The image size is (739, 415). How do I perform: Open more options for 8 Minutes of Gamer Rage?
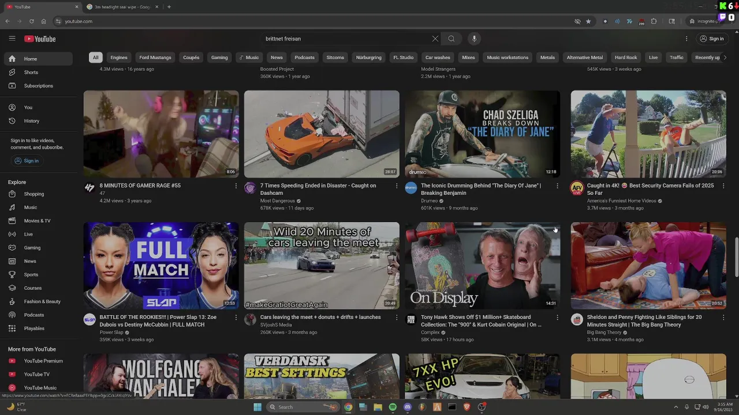click(x=236, y=186)
